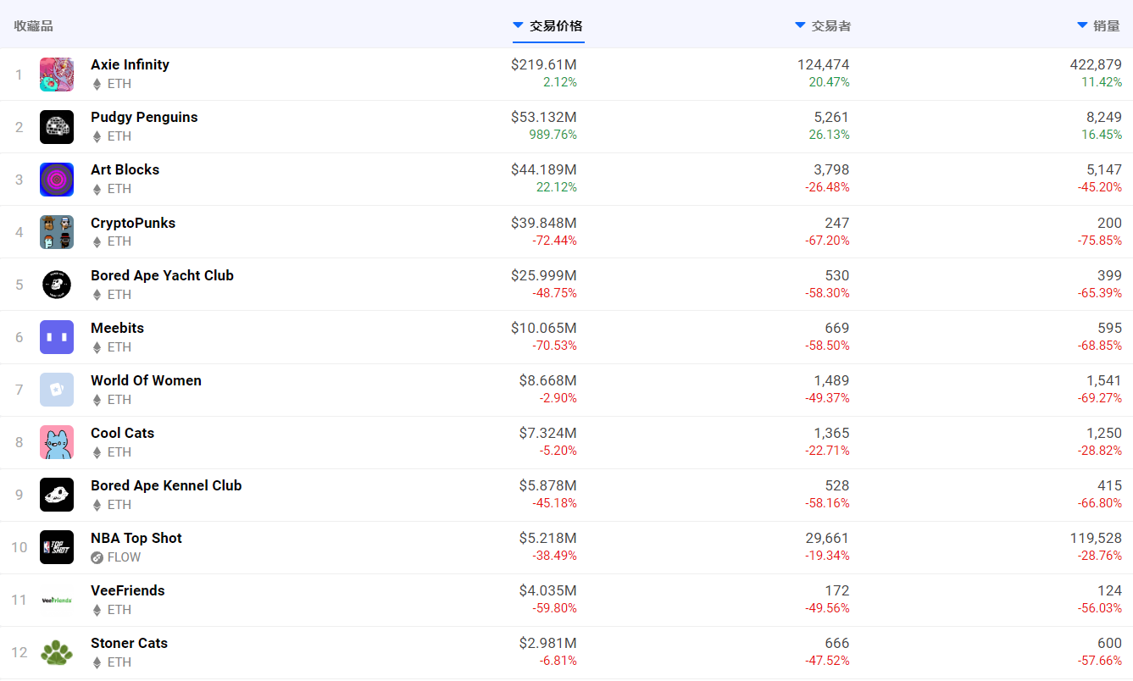Screen dimensions: 1133x681
Task: Click the Art Blocks circular logo
Action: [57, 180]
